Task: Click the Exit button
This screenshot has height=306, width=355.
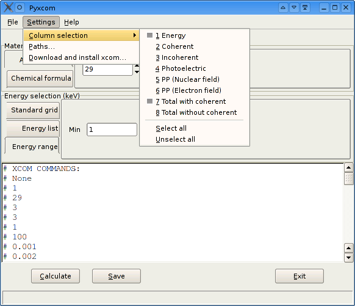Action: (299, 276)
